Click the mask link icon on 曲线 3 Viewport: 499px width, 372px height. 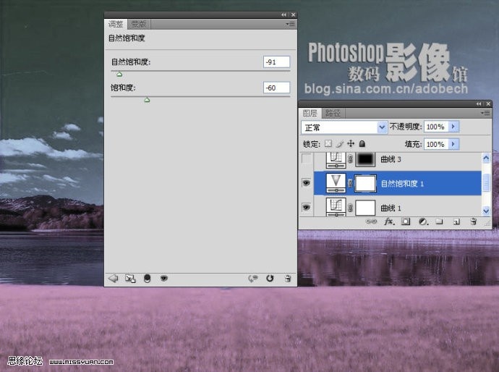point(350,159)
